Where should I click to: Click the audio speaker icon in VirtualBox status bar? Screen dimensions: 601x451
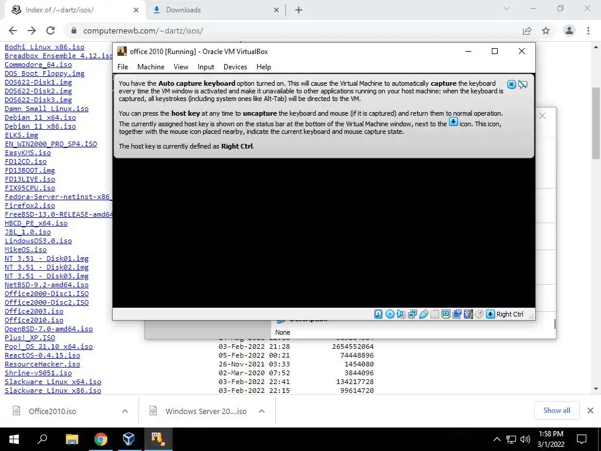click(x=401, y=314)
